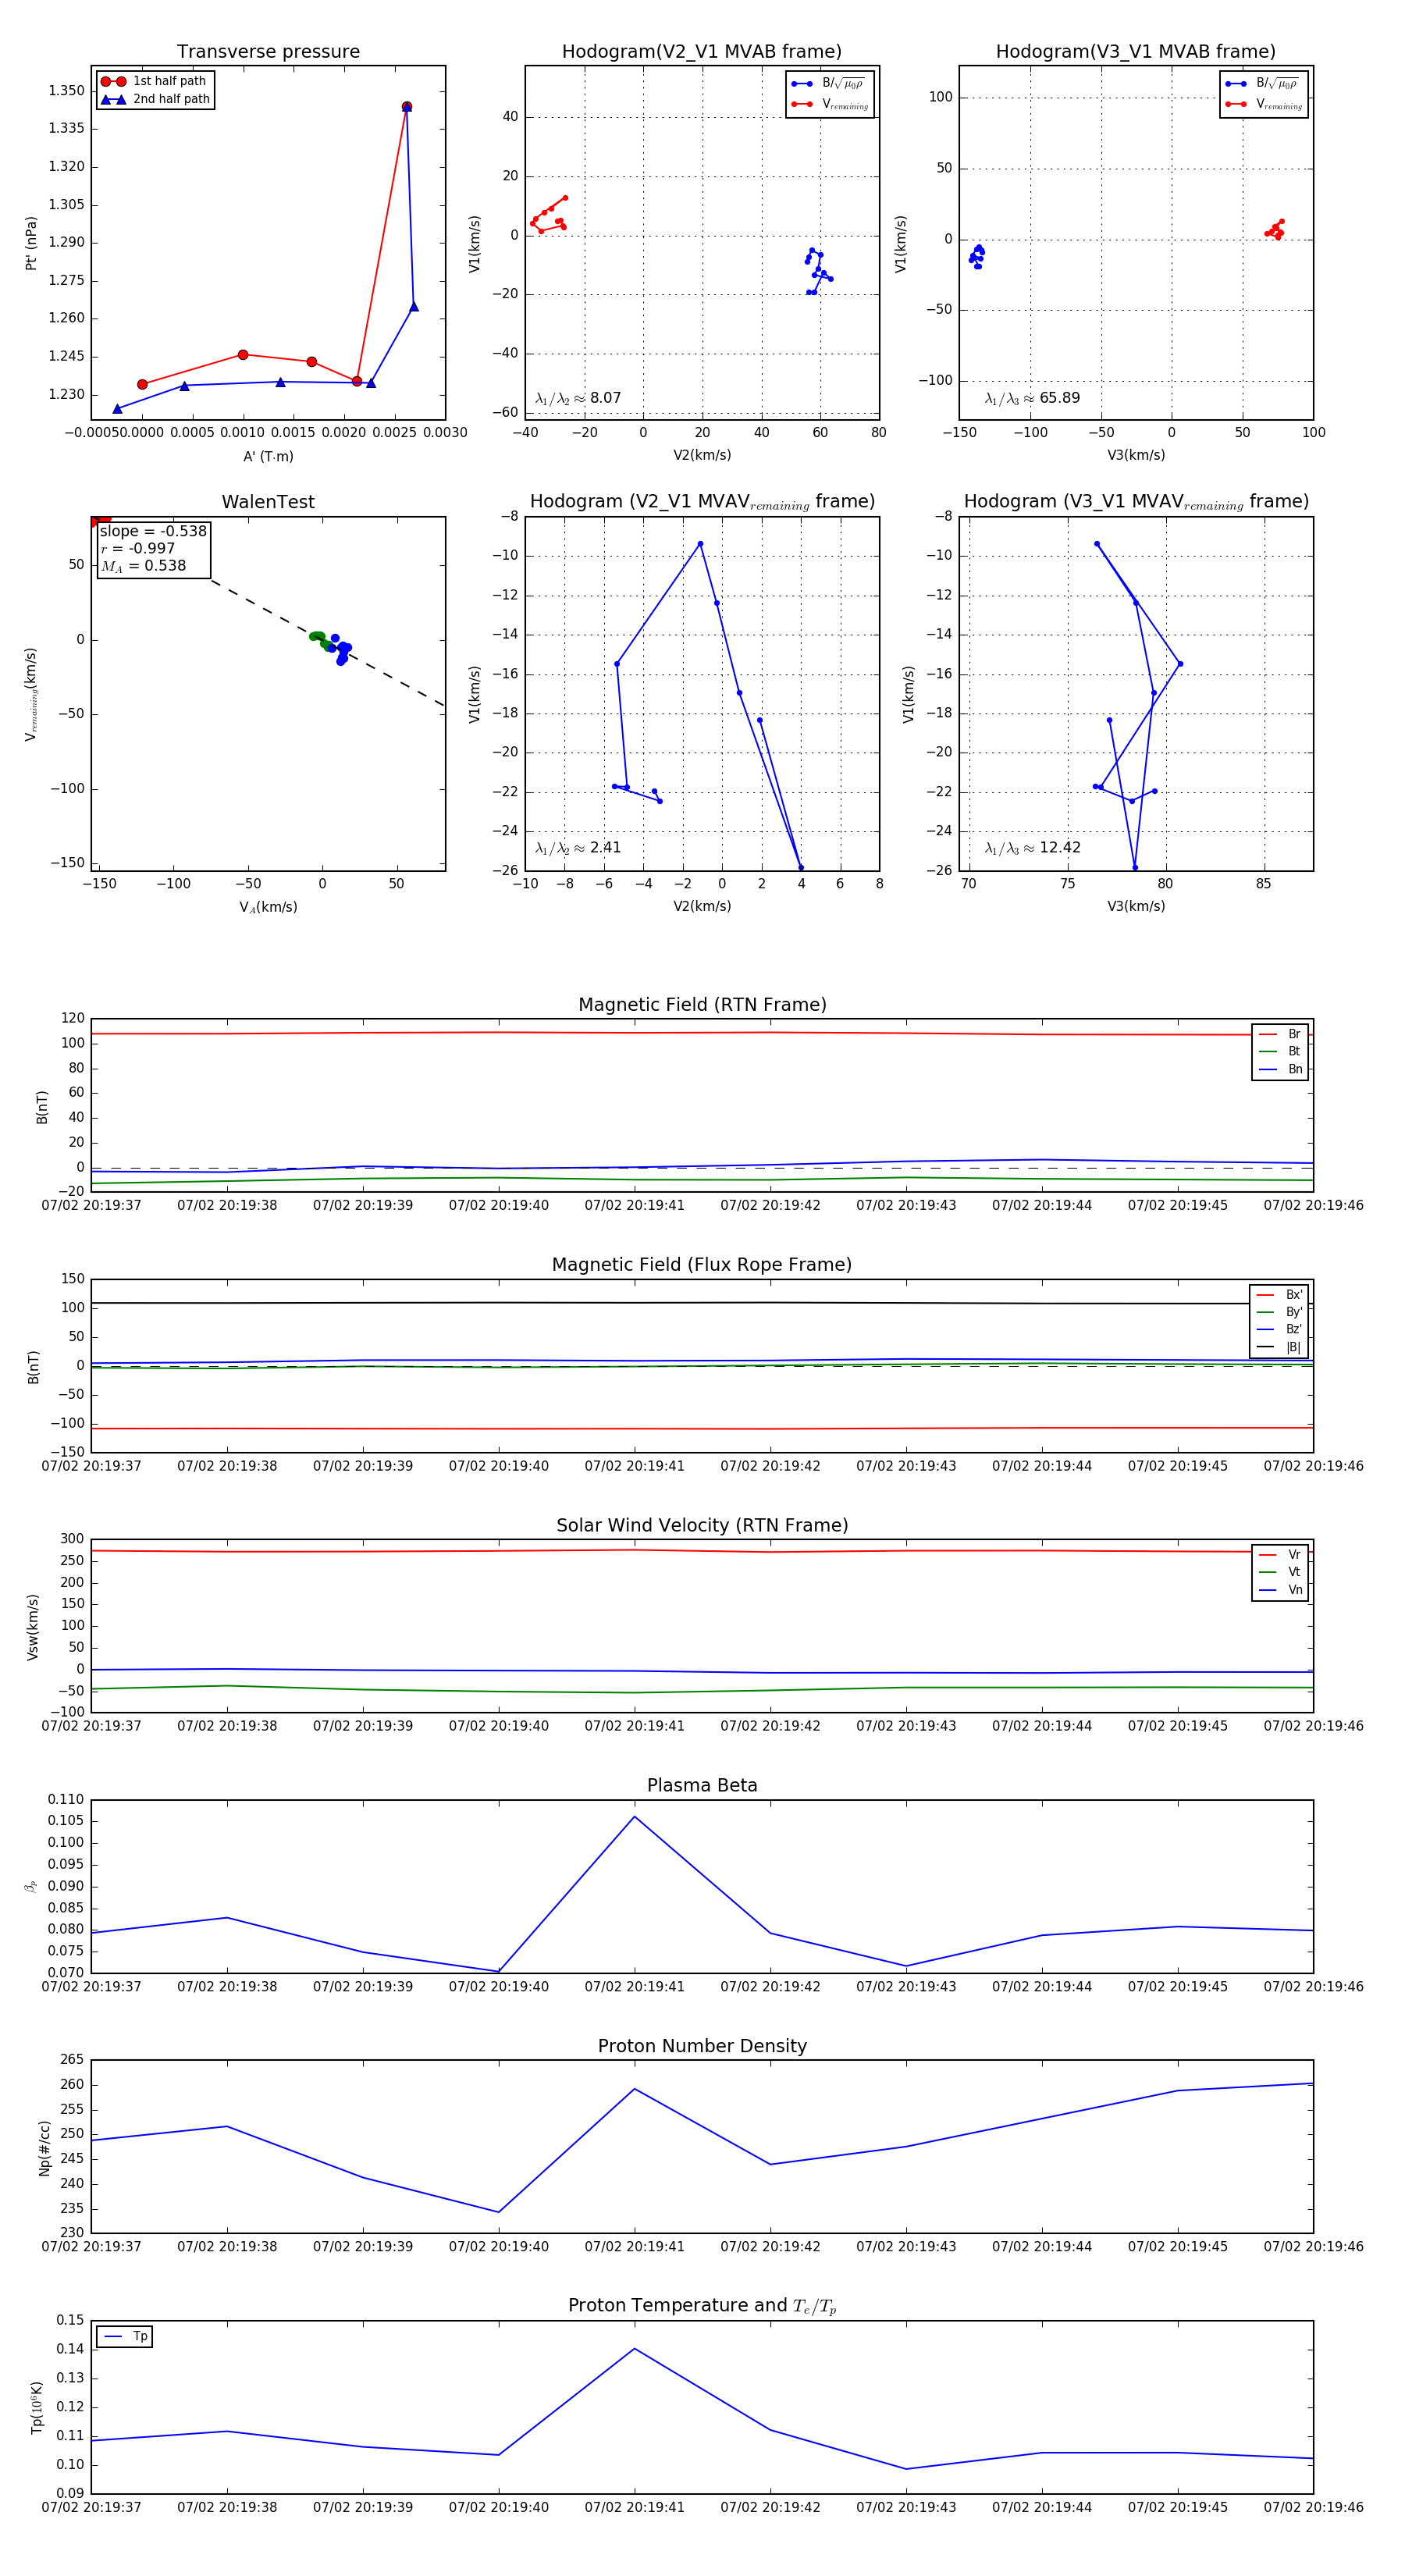
Task: Click the peak point of Transverse pressure plot
Action: [406, 107]
